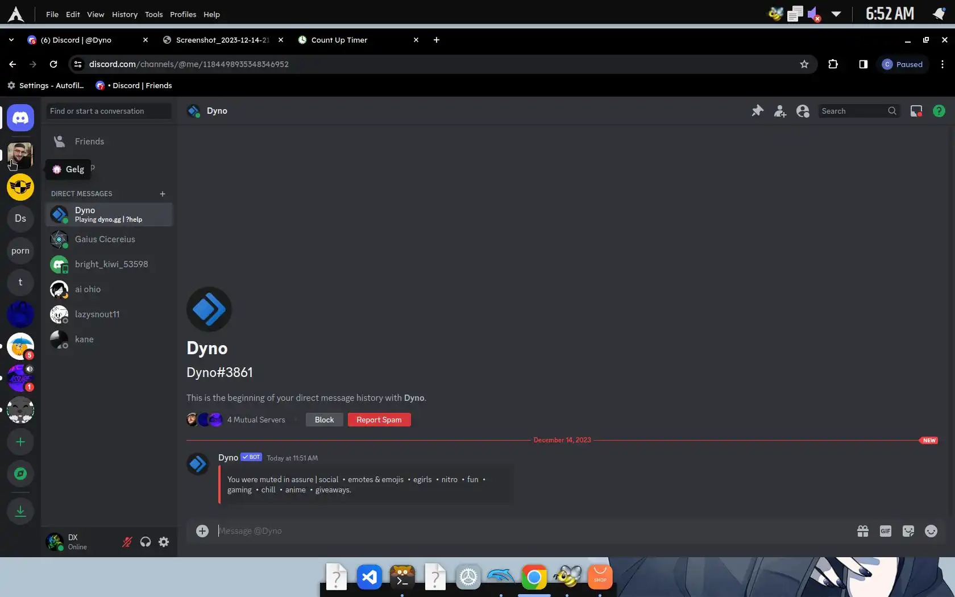Screen dimensions: 955x597
Task: Open the dark blue server icon
Action: coord(20,314)
